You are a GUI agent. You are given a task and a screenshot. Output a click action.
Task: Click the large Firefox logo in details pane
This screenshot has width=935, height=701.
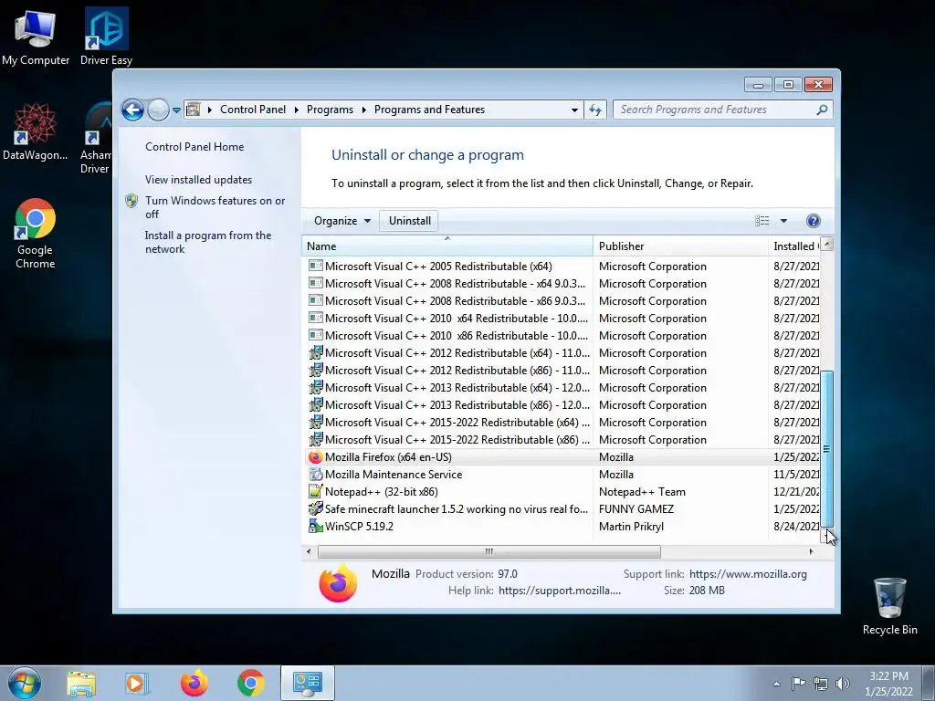point(338,582)
